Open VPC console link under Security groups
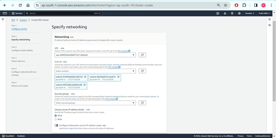Image resolution: width=276 pixels, height=138 pixels. coord(112,99)
